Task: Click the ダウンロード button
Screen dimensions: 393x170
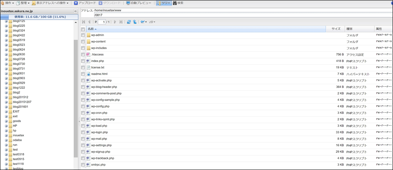Action: tap(109, 3)
